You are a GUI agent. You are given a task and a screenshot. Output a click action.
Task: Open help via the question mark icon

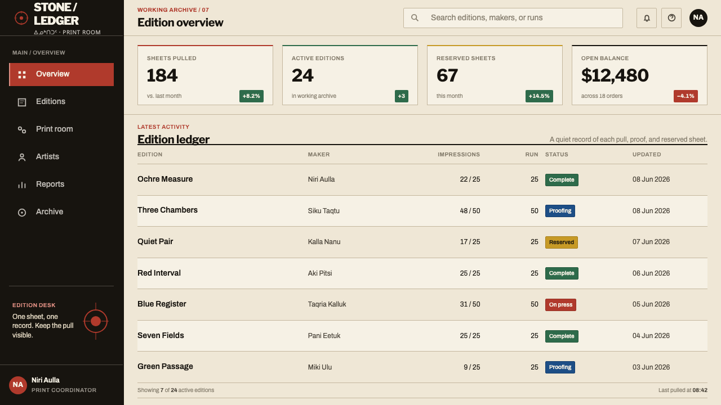(x=671, y=18)
